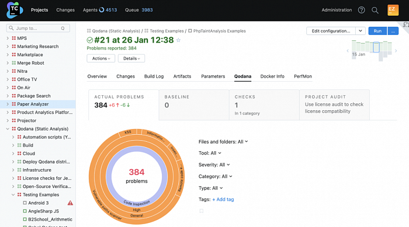Open the Severity filter dropdown
The width and height of the screenshot is (409, 227).
point(214,165)
